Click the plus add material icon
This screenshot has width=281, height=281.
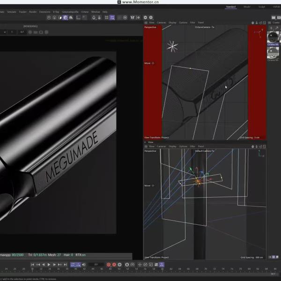(x=271, y=28)
